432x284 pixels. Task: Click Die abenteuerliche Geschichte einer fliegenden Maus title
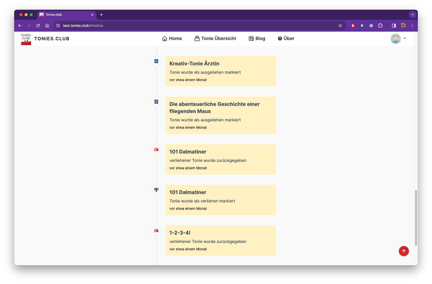(214, 108)
